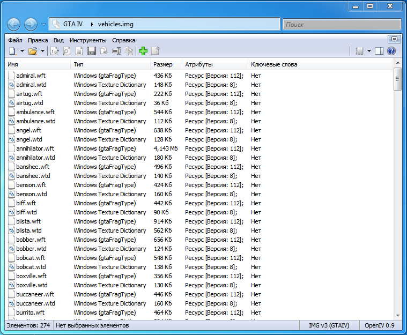Screen dimensions: 407x335
Task: Open the navigation history dropdown
Action: [43, 25]
